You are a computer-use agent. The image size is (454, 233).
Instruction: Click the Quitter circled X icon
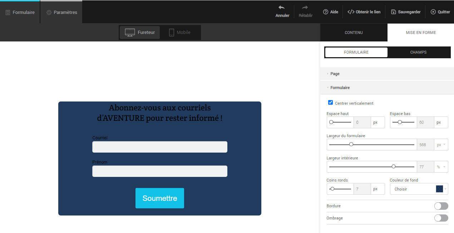click(433, 12)
